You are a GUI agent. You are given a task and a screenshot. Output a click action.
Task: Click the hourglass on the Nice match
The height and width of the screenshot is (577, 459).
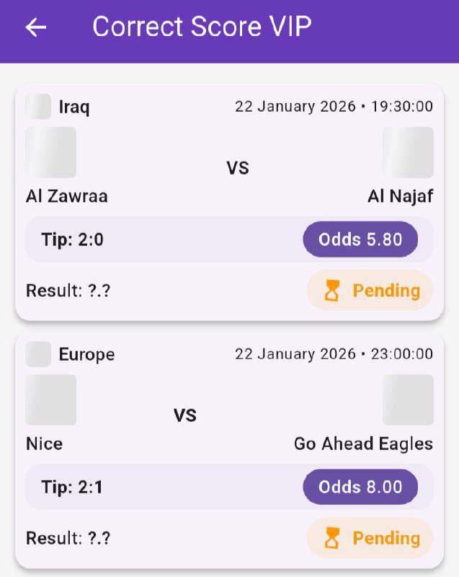(333, 538)
